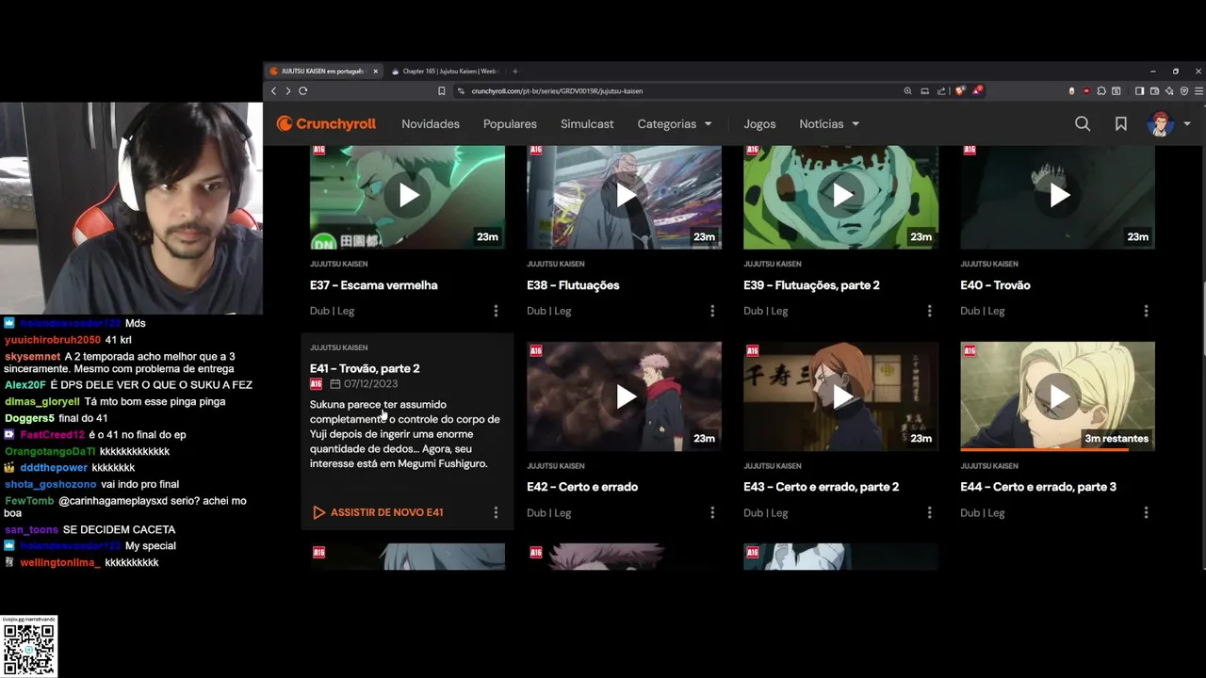Open the Brave VPN shield icon
This screenshot has height=678, width=1206.
(1184, 90)
